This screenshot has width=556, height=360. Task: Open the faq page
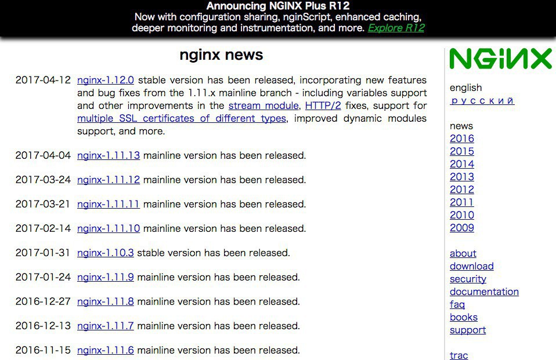[457, 305]
